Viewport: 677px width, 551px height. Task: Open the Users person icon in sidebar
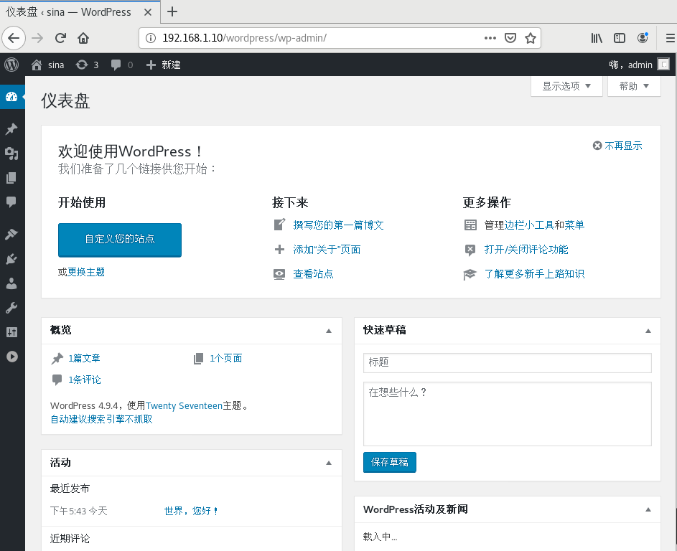(11, 283)
